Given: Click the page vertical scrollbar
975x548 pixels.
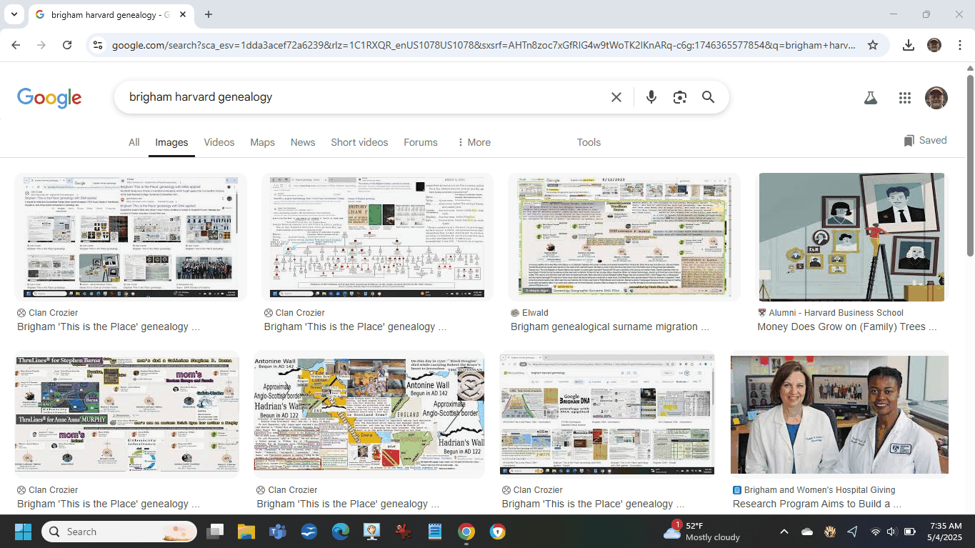Looking at the screenshot, I should (x=970, y=164).
